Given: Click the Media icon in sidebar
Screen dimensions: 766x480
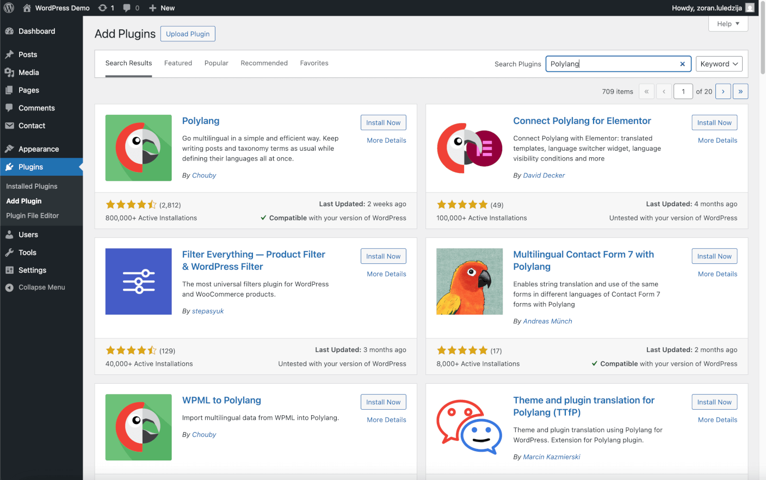Looking at the screenshot, I should tap(9, 72).
